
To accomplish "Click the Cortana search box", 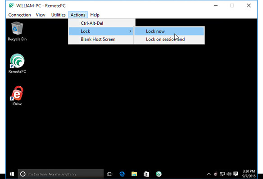I will point(61,174).
